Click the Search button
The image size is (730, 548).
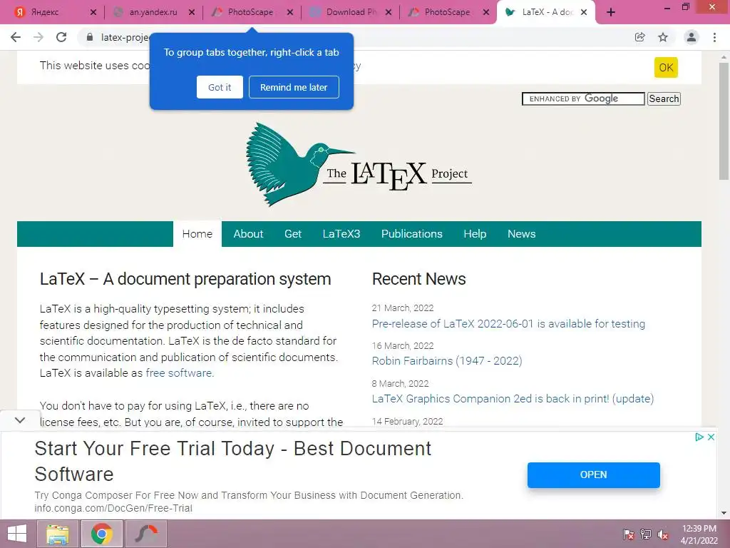tap(664, 98)
